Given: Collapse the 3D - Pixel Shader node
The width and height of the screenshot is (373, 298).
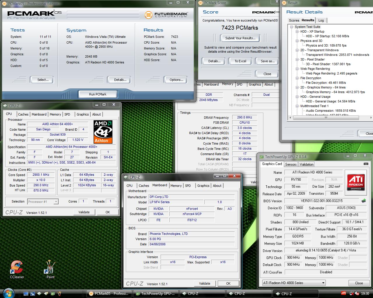Looking at the screenshot, I should [297, 59].
